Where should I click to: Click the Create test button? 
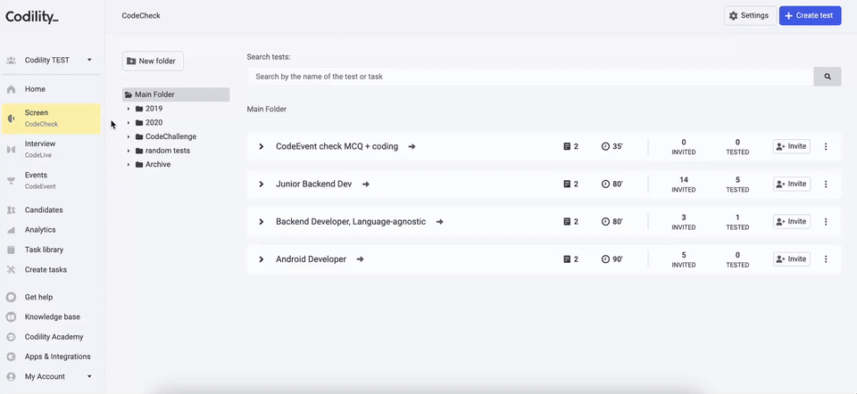pyautogui.click(x=810, y=16)
